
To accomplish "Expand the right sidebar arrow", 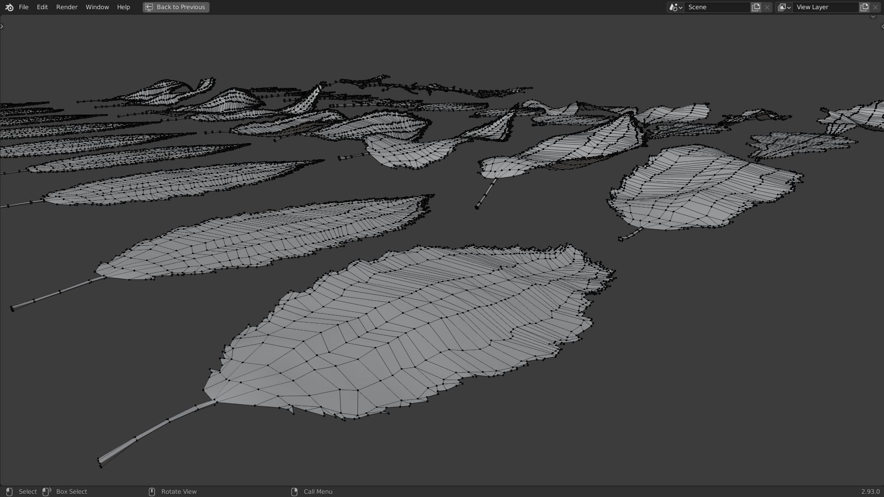I will point(882,26).
